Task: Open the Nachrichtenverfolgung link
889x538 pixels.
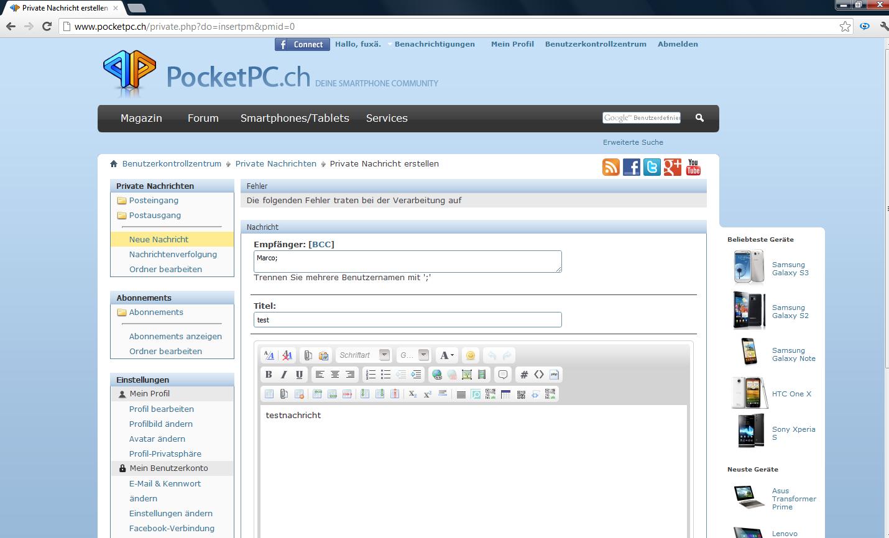Action: coord(173,254)
